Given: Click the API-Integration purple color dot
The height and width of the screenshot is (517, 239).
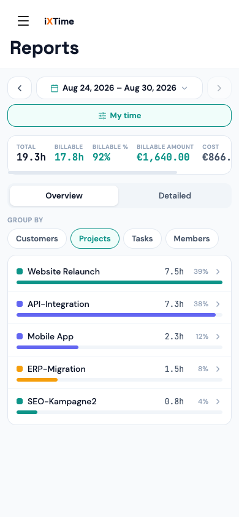Looking at the screenshot, I should (x=20, y=304).
